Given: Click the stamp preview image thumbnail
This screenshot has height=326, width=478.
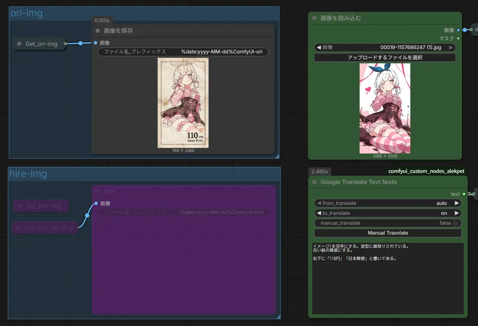Looking at the screenshot, I should click(183, 103).
